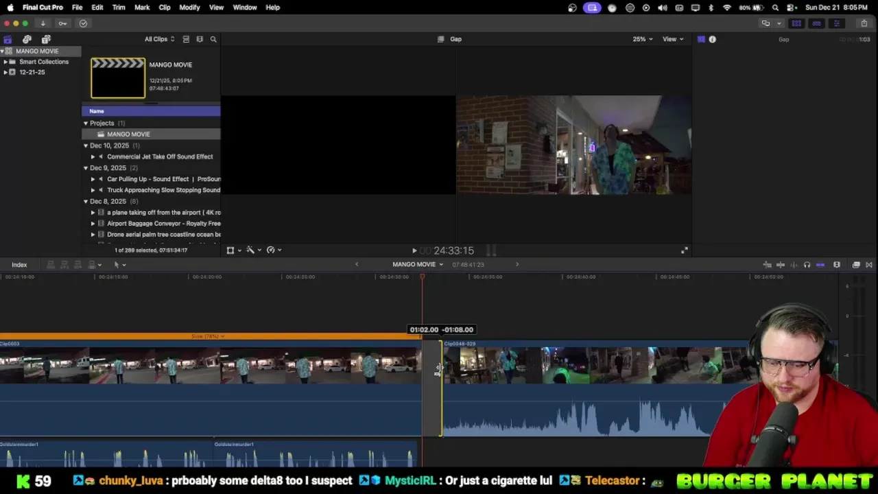This screenshot has height=494, width=878.
Task: Click the browser search magnifier icon
Action: point(213,39)
